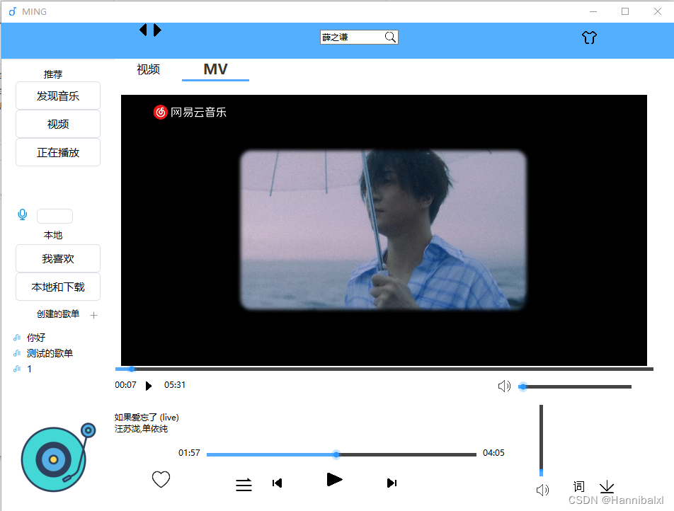Click the song elapsed time 01:57

coord(189,453)
